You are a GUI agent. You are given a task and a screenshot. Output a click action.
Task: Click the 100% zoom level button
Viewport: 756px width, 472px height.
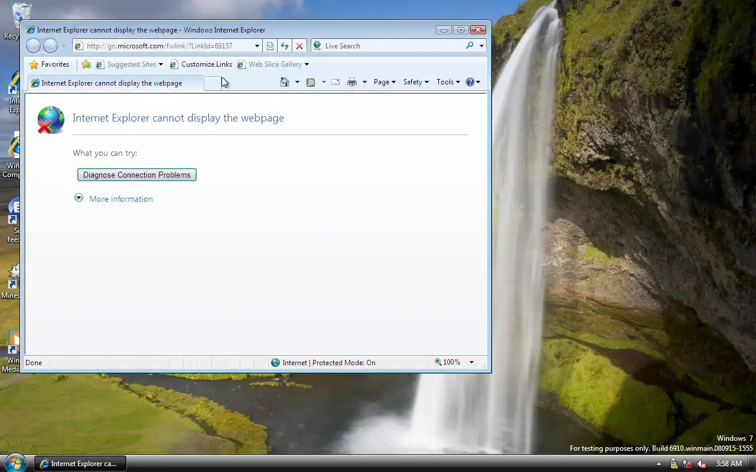(x=448, y=362)
